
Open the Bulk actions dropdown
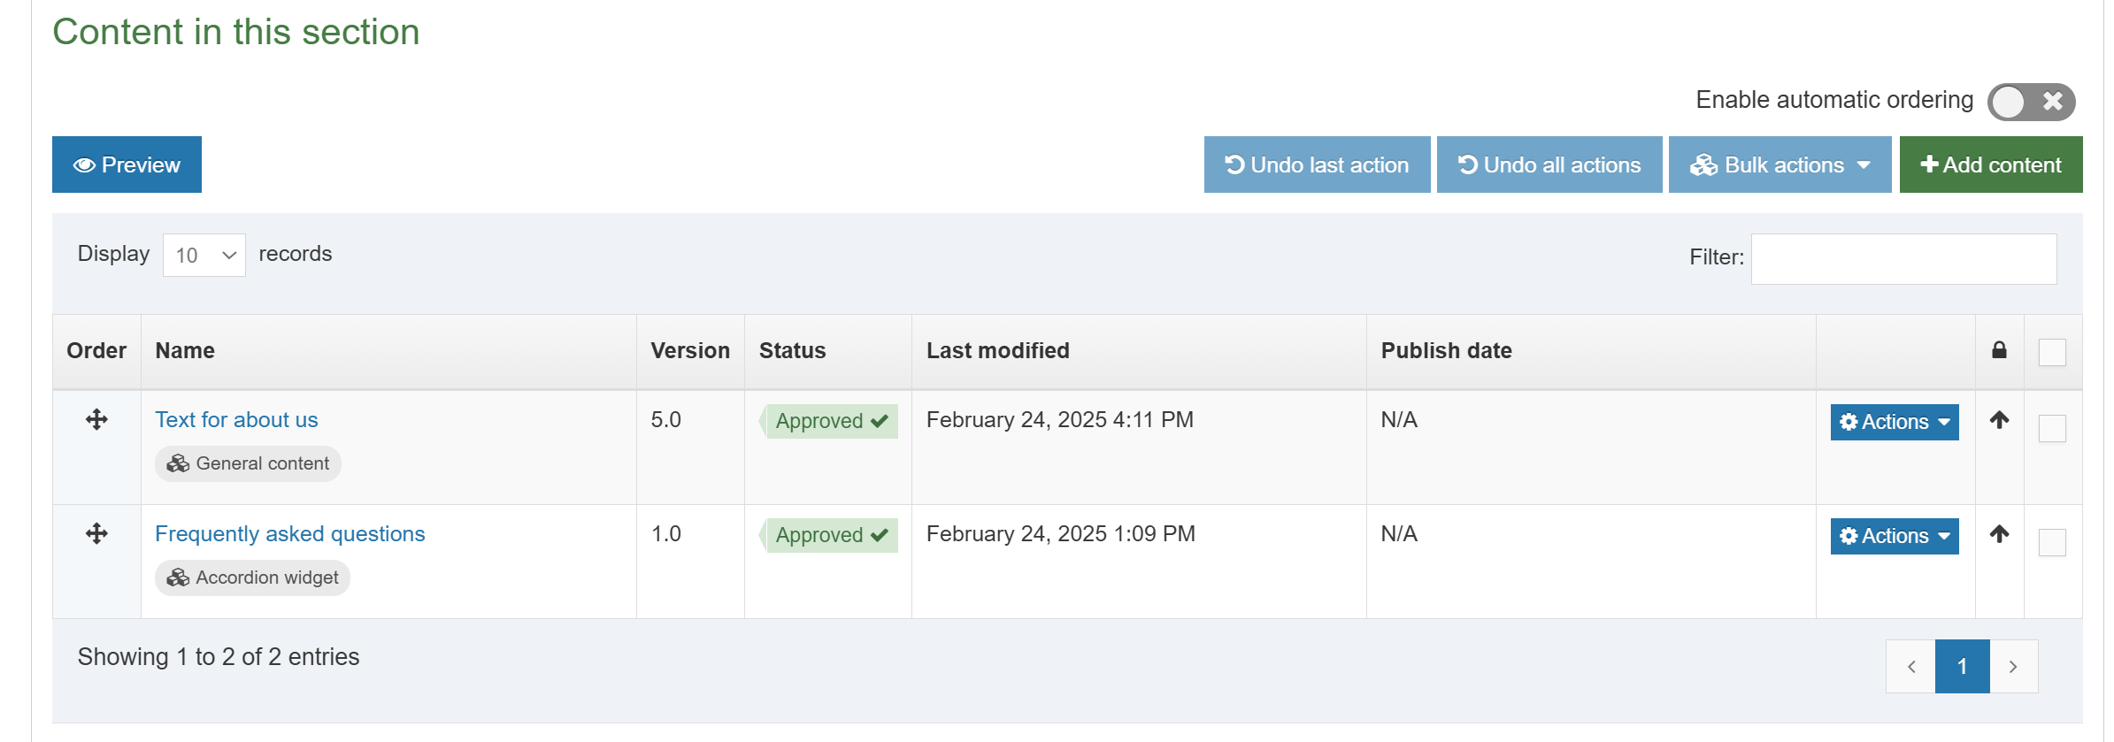(x=1780, y=164)
